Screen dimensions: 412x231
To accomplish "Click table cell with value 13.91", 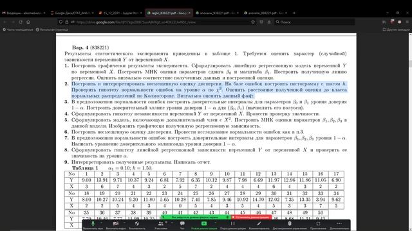I will (102, 180).
